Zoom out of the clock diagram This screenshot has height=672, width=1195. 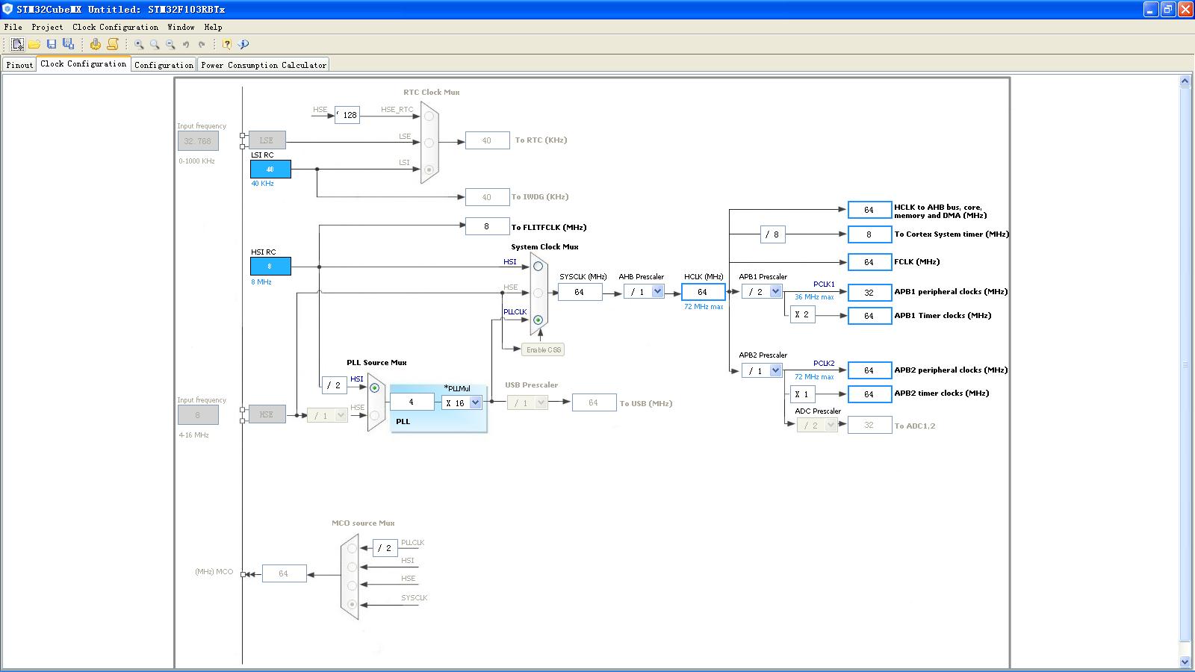coord(170,45)
